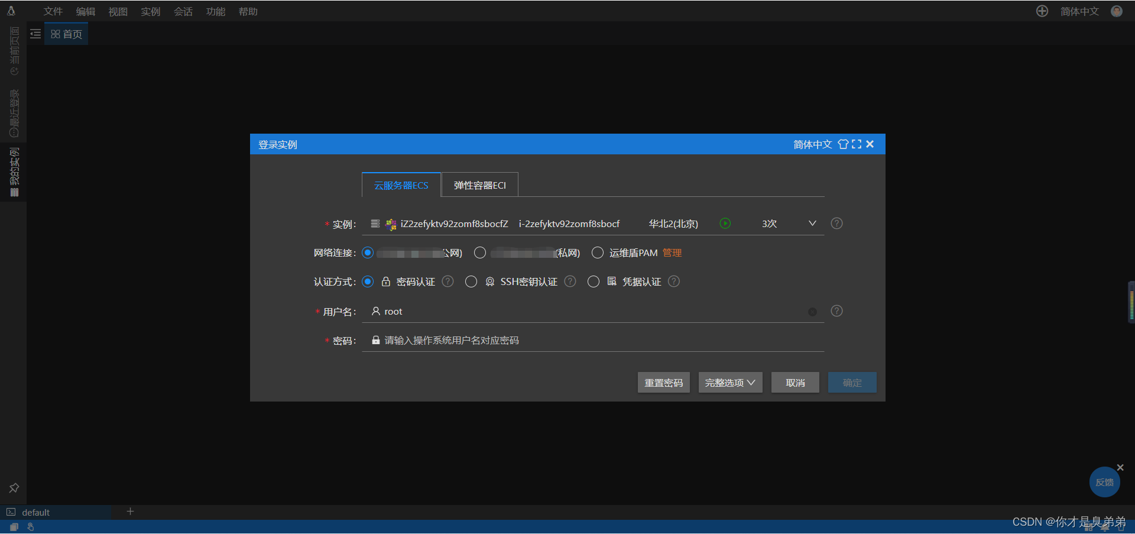Select the public network (公网) radio
Screen dimensions: 1135x534
(x=368, y=253)
